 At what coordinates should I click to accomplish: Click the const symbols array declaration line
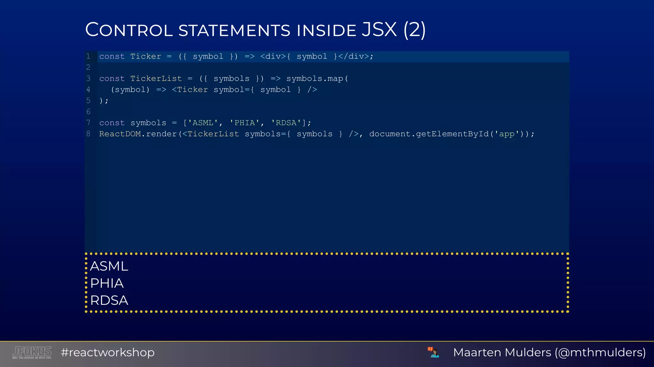coord(205,123)
